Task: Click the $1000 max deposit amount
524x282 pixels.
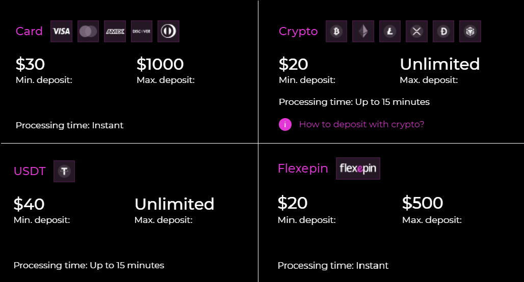Action: [x=160, y=65]
